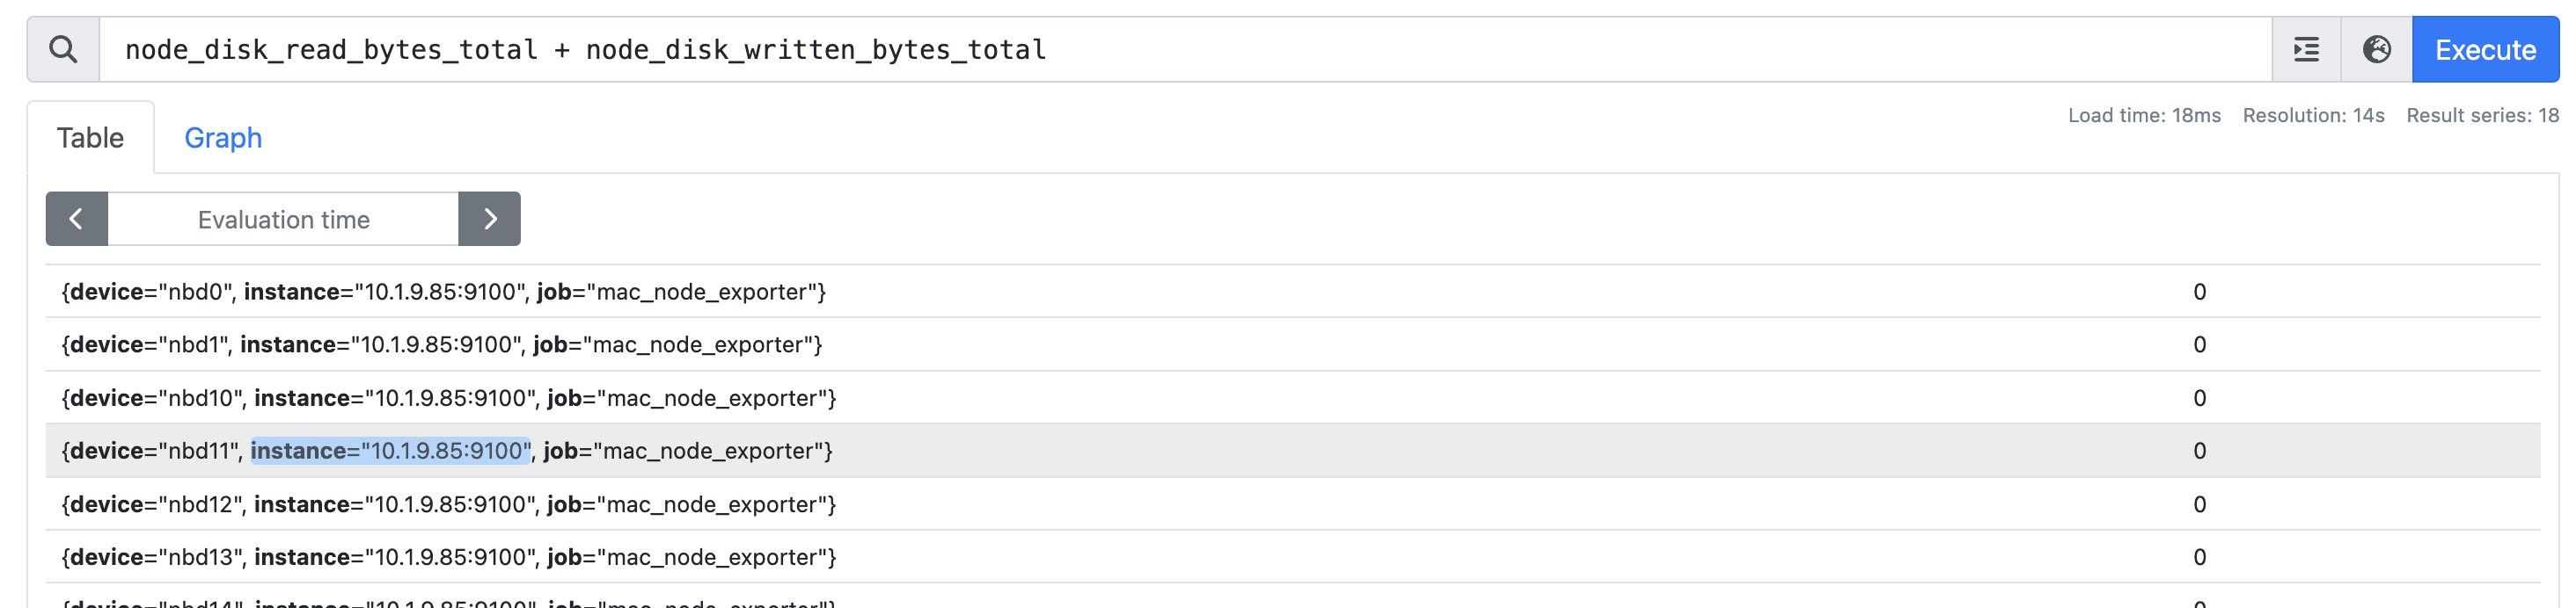This screenshot has width=2576, height=608.
Task: Click highlighted instance label in nbd11 row
Action: (390, 450)
